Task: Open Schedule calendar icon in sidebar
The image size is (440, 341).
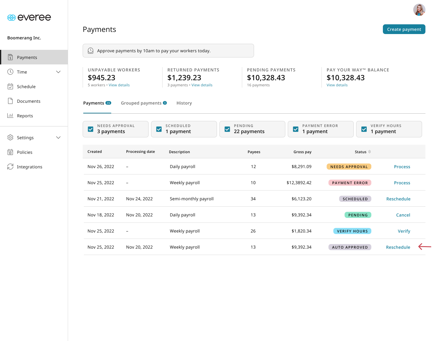Action: coord(10,86)
